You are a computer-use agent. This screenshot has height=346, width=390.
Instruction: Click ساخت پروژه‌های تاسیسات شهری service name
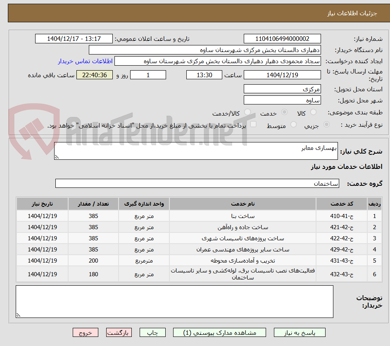click(x=243, y=238)
